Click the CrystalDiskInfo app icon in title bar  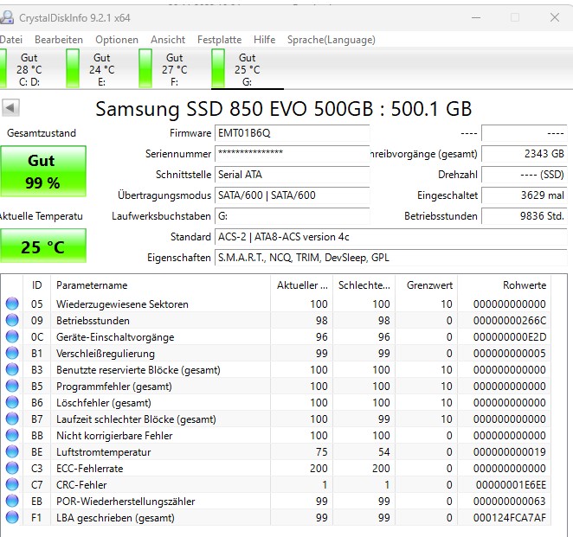tap(7, 17)
